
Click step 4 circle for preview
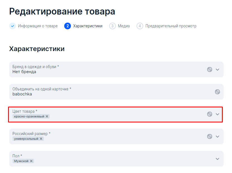(x=140, y=26)
